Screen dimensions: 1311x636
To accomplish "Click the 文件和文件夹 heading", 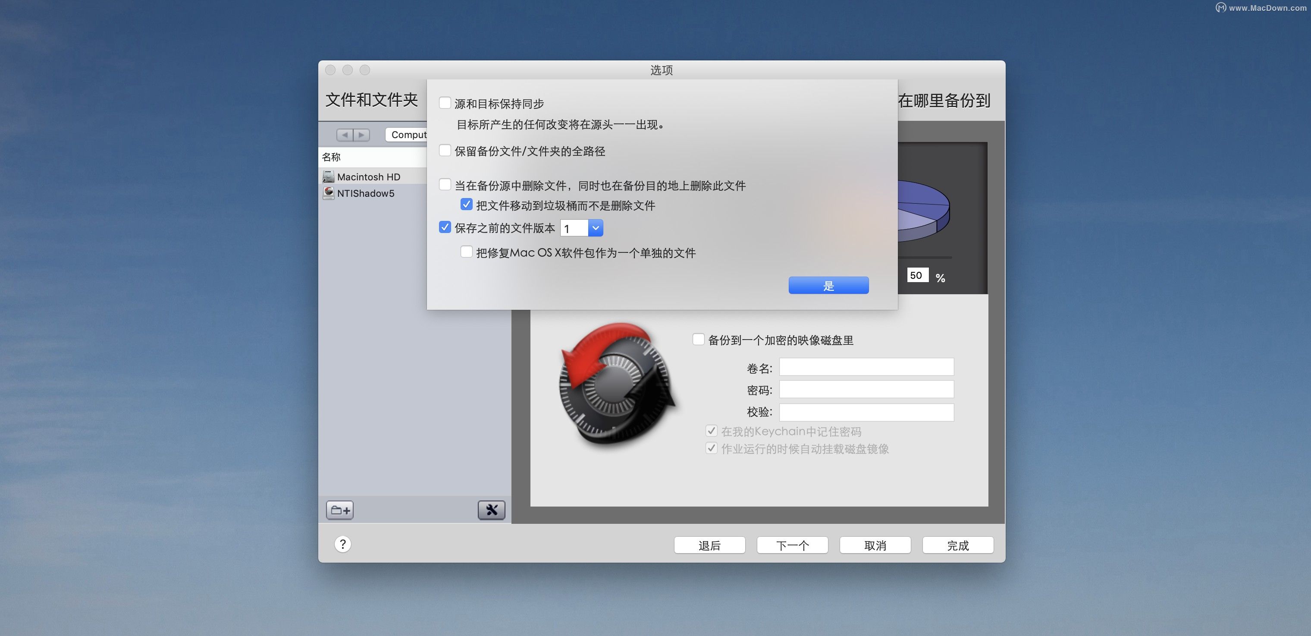I will 371,100.
